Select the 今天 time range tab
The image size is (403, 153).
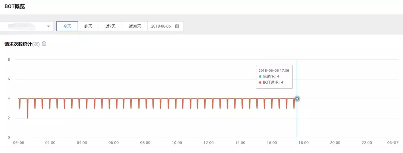[67, 26]
